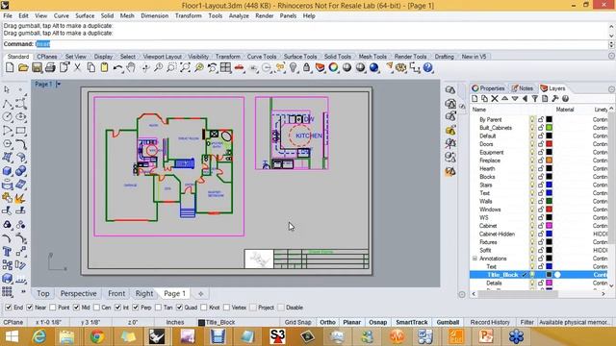Toggle visibility bulb of Doors layer
616x346 pixels.
point(532,144)
